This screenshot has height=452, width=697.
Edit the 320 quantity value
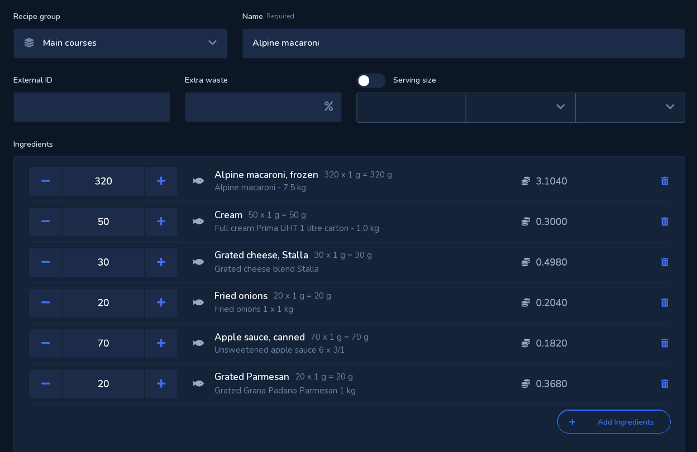click(103, 181)
